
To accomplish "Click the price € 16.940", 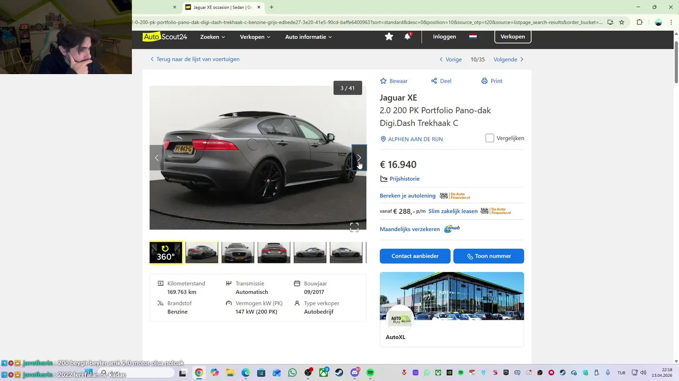I will pyautogui.click(x=398, y=165).
